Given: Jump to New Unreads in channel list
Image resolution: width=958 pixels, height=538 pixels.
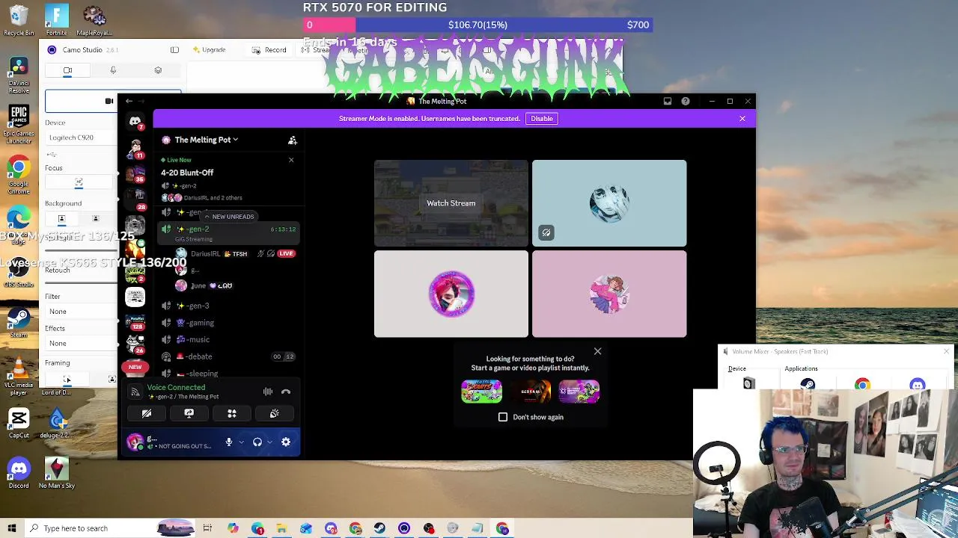Looking at the screenshot, I should (229, 217).
